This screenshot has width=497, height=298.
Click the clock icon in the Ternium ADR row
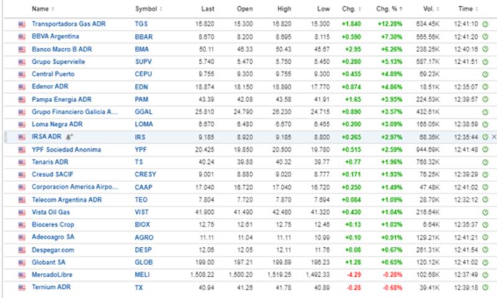(x=485, y=287)
